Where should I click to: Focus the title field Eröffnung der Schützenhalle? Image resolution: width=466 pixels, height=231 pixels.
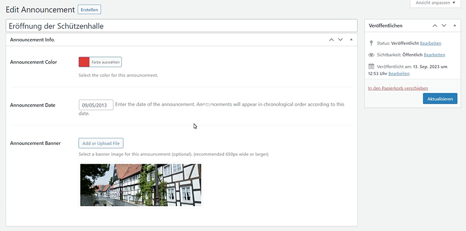181,25
